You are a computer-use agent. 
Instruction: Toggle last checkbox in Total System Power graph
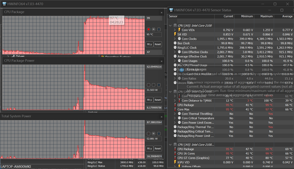tap(159, 134)
